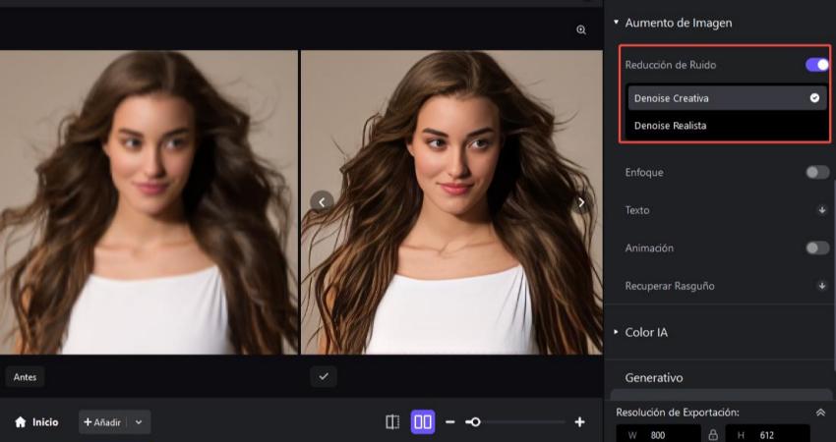Viewport: 836px width, 442px height.
Task: Turn on the Animación toggle
Action: tap(816, 248)
